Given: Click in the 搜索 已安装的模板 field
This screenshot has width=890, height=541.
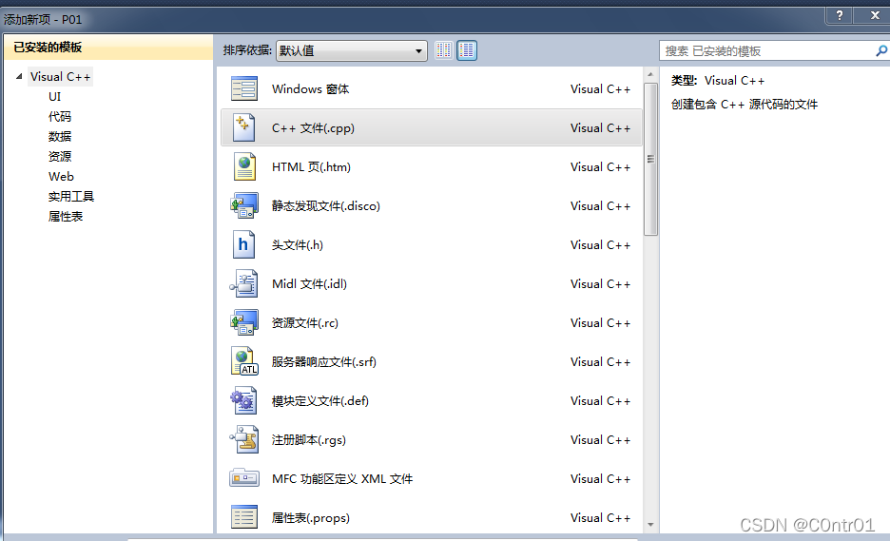Looking at the screenshot, I should coord(766,51).
